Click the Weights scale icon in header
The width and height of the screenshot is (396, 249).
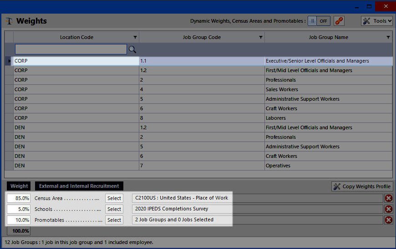(x=9, y=21)
